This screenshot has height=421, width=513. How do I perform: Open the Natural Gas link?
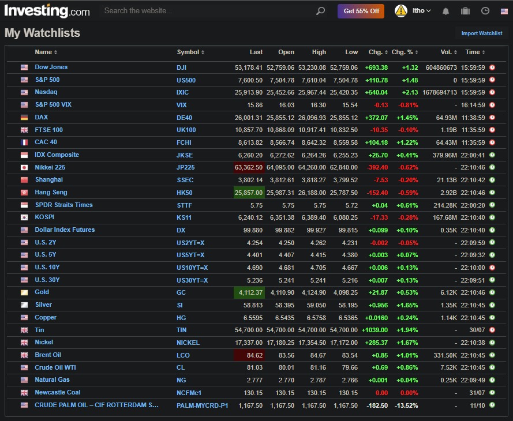click(x=53, y=380)
